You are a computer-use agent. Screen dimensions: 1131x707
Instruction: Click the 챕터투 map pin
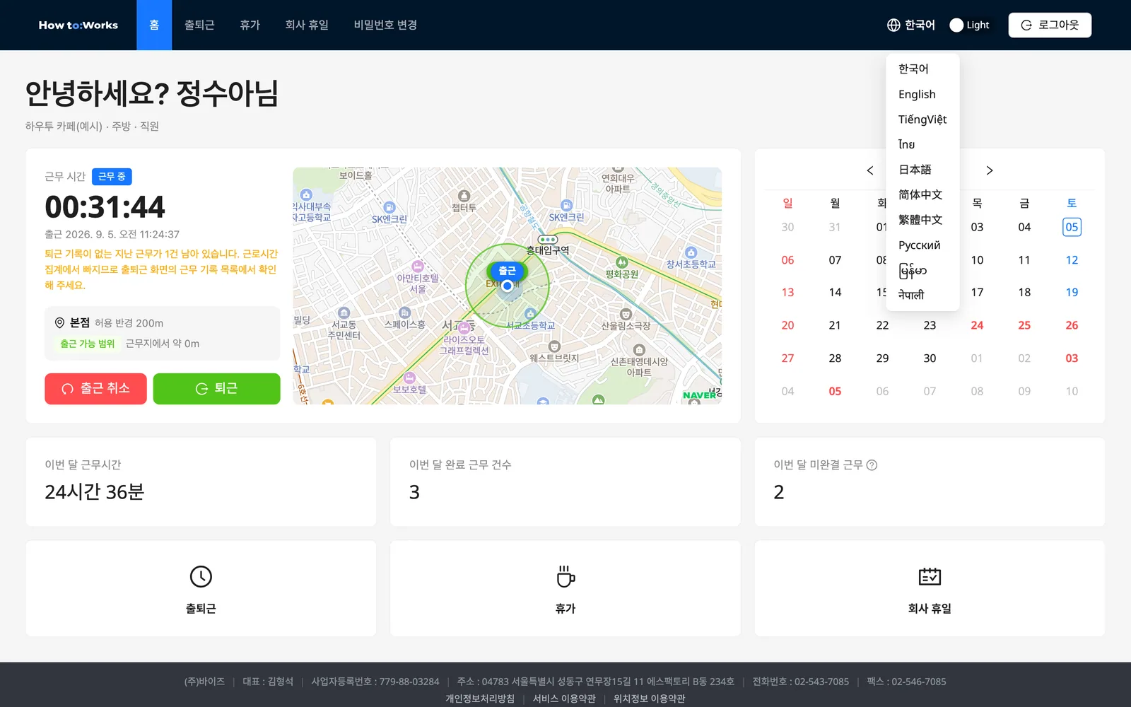click(464, 196)
